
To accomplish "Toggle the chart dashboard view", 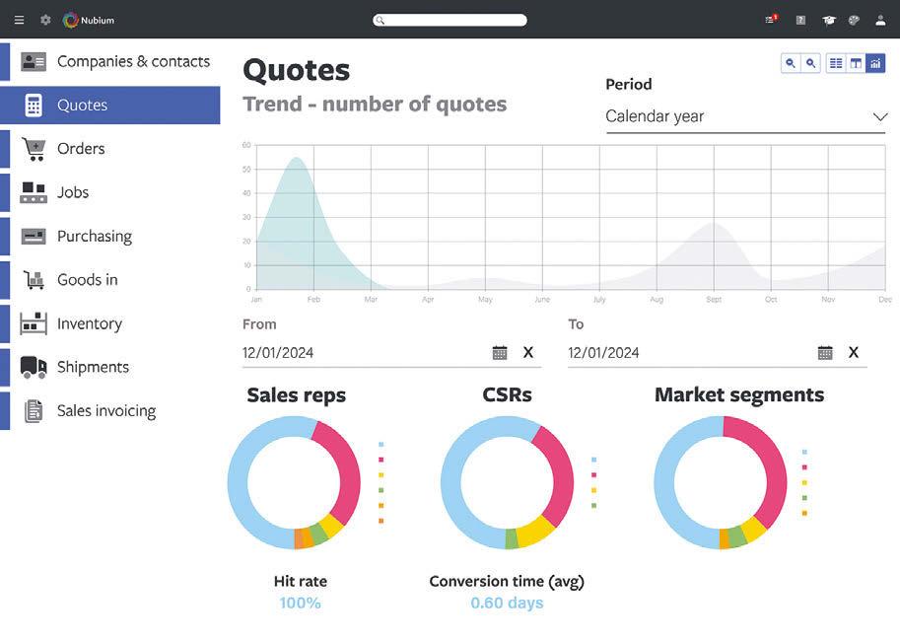I will coord(875,63).
